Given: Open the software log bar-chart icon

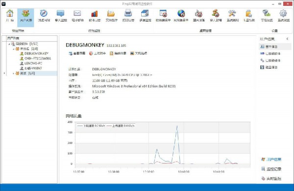Looking at the screenshot, I should tap(95, 16).
